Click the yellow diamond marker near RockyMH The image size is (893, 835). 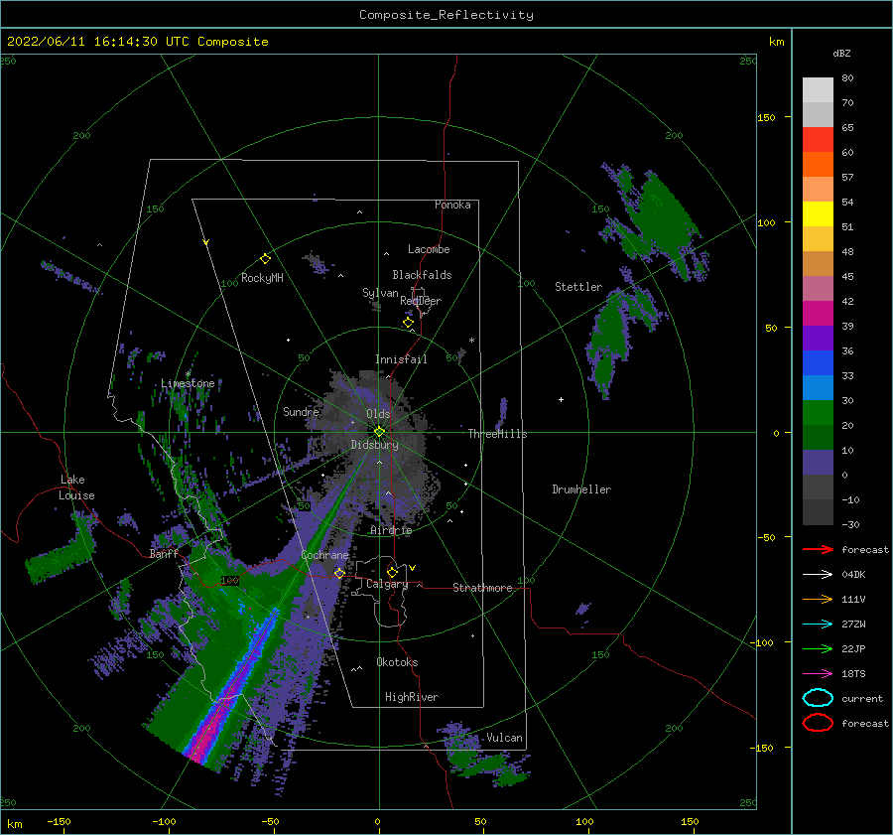pos(265,259)
